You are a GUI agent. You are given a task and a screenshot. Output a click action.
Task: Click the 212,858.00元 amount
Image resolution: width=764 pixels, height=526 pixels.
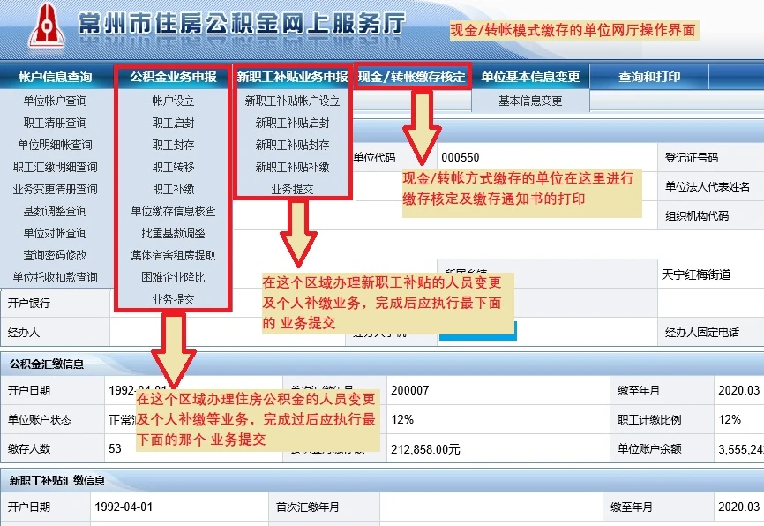425,449
